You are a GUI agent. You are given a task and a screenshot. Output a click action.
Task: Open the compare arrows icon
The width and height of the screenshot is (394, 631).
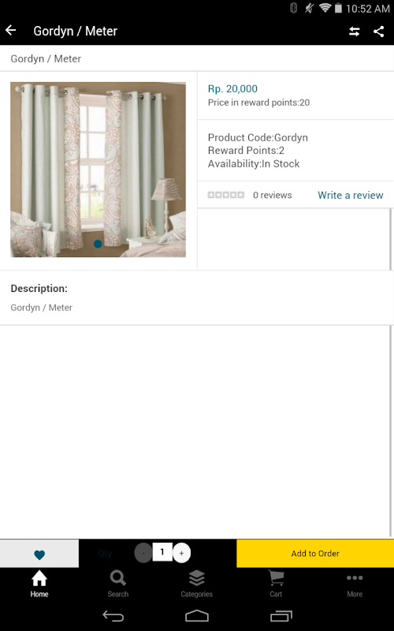pyautogui.click(x=354, y=32)
